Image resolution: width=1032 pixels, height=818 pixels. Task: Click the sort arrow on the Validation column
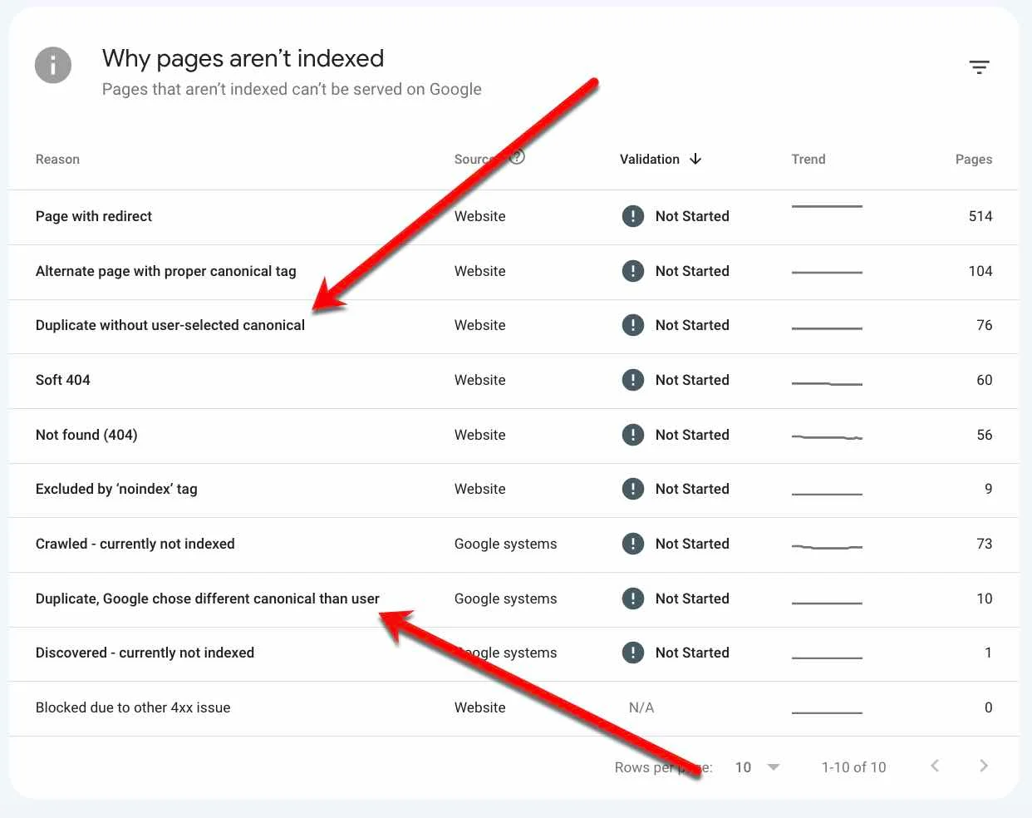695,159
